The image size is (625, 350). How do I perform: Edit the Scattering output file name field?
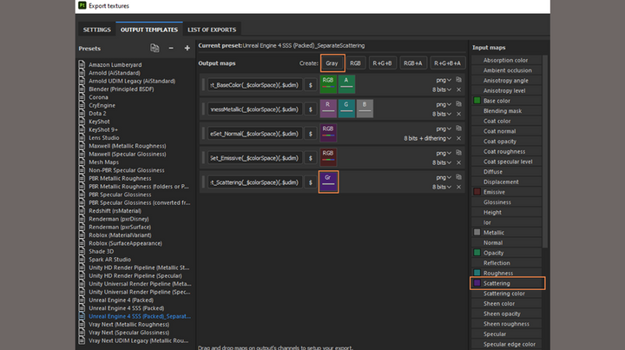[254, 182]
